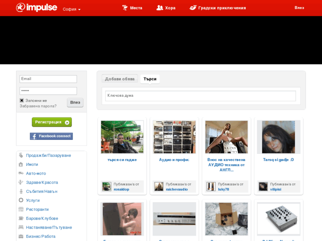The image size is (322, 241).
Task: Open the Барове/Клубове category
Action: click(42, 218)
